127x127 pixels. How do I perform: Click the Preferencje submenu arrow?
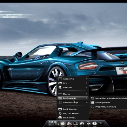click(x=87, y=98)
